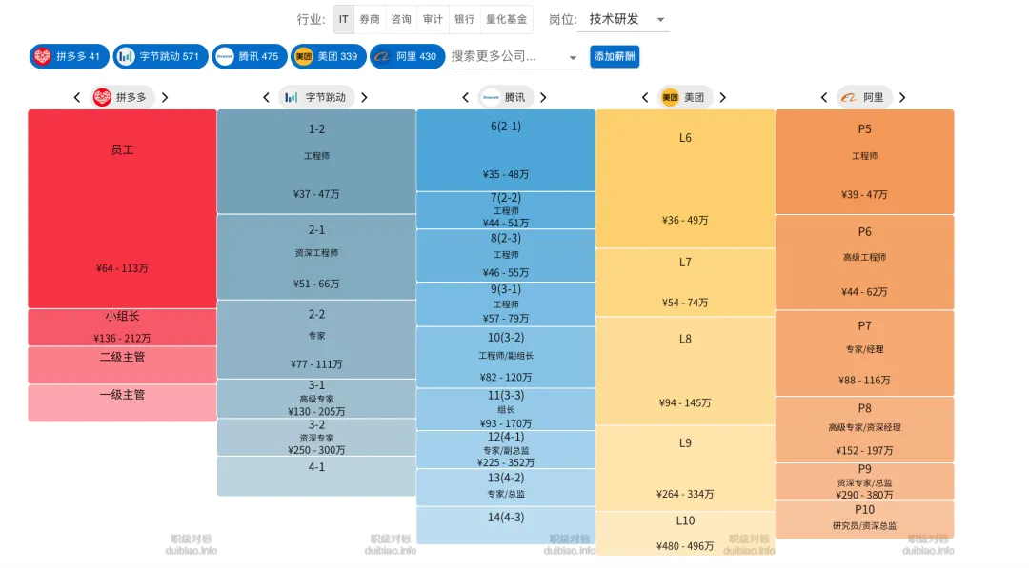Image resolution: width=1029 pixels, height=568 pixels.
Task: Move 美团 column right with its arrow
Action: [x=722, y=98]
